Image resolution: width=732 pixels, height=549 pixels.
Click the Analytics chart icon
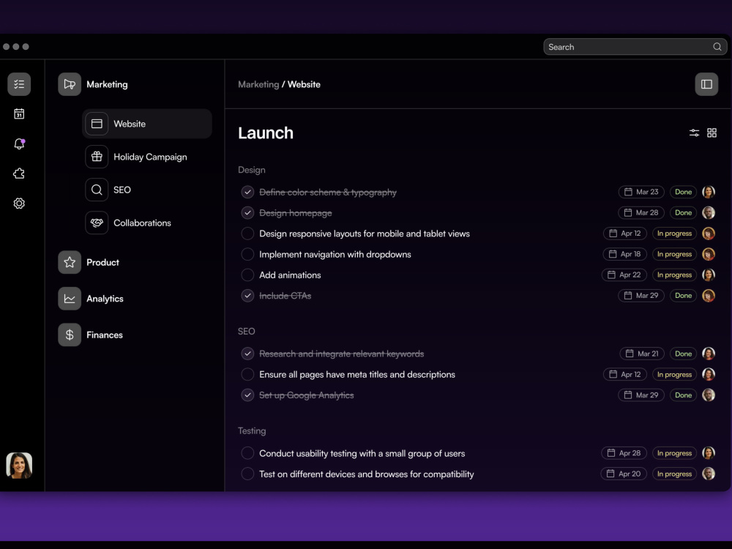[70, 299]
